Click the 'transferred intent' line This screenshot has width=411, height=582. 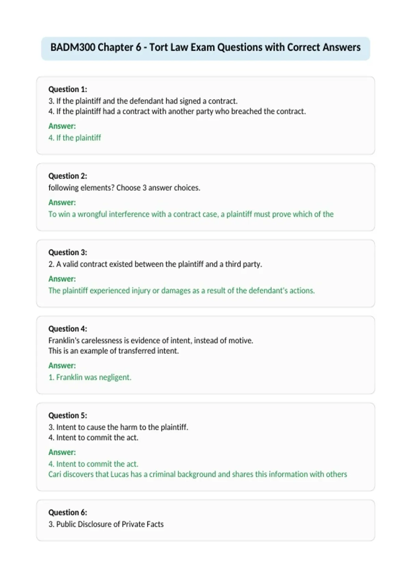[x=113, y=351]
